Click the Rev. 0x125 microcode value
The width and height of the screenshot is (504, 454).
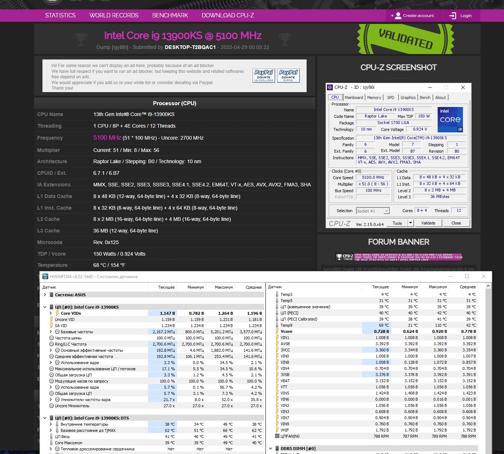pyautogui.click(x=106, y=242)
